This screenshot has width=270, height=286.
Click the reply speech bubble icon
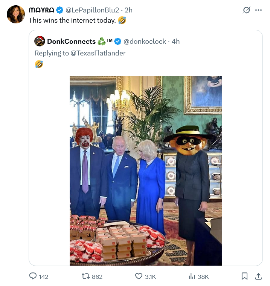pos(34,277)
